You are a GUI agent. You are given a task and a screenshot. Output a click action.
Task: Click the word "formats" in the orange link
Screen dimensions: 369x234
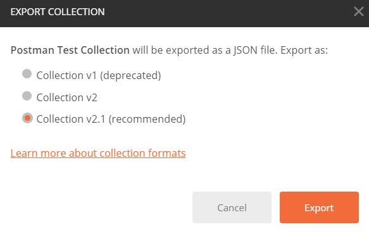[167, 153]
